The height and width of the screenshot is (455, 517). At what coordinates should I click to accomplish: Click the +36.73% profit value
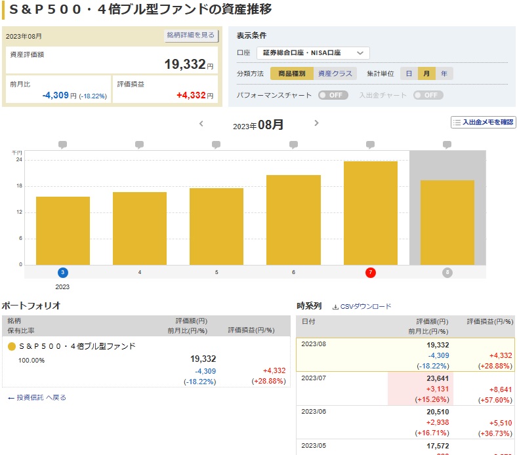[x=495, y=433]
